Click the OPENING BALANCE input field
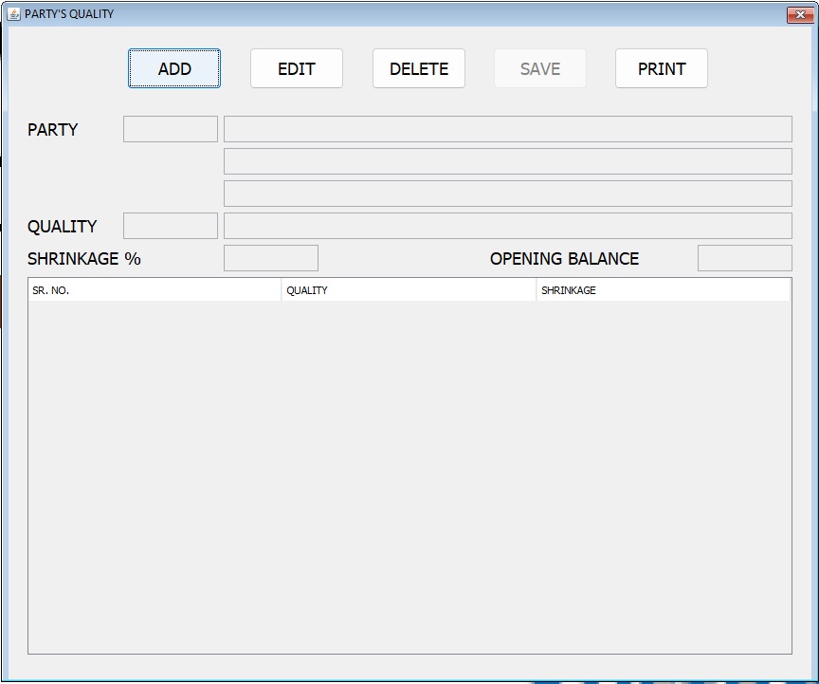Viewport: 819px width, 684px height. 744,258
